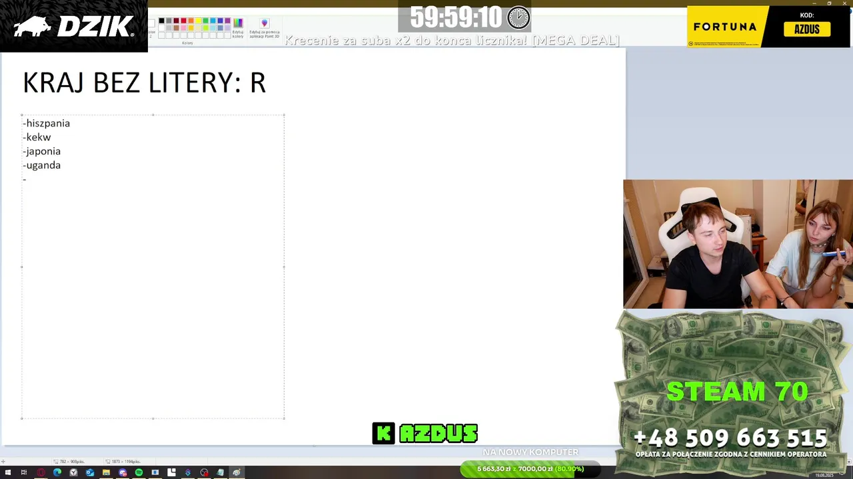Select the pink color swatch
This screenshot has height=479, width=853.
click(x=183, y=28)
